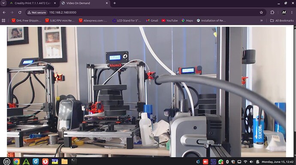The width and height of the screenshot is (296, 165).
Task: Open the Wi-Fi network tray icon
Action: point(245,162)
